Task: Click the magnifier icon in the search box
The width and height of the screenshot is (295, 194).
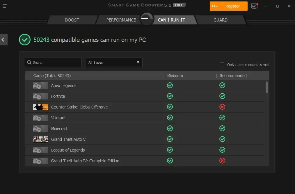Action: click(x=29, y=62)
